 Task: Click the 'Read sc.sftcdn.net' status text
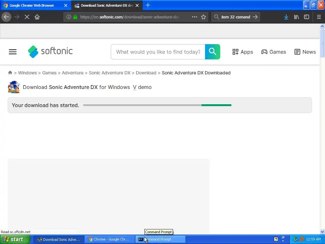click(16, 232)
